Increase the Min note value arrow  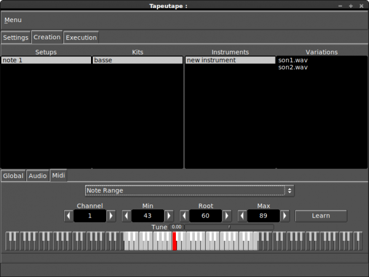(169, 216)
